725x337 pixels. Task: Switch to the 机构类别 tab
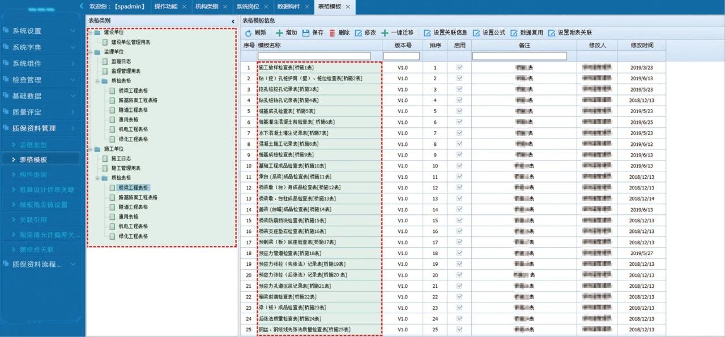click(207, 7)
